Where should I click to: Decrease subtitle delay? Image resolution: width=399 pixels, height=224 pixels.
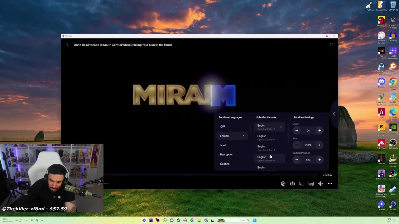coord(296,131)
